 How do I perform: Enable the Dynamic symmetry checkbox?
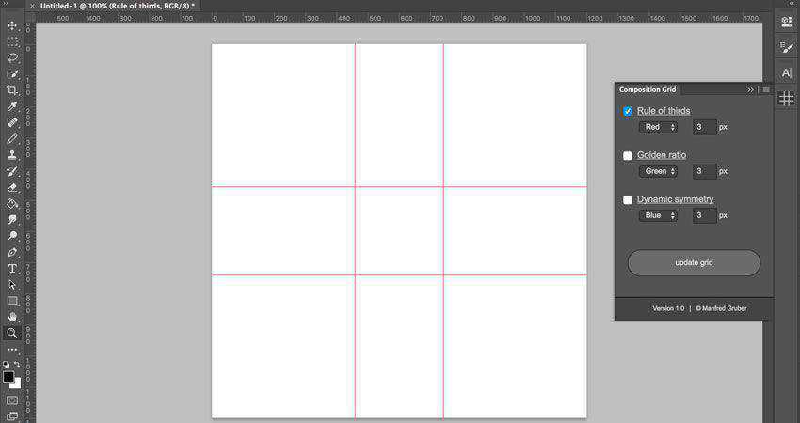pyautogui.click(x=628, y=200)
